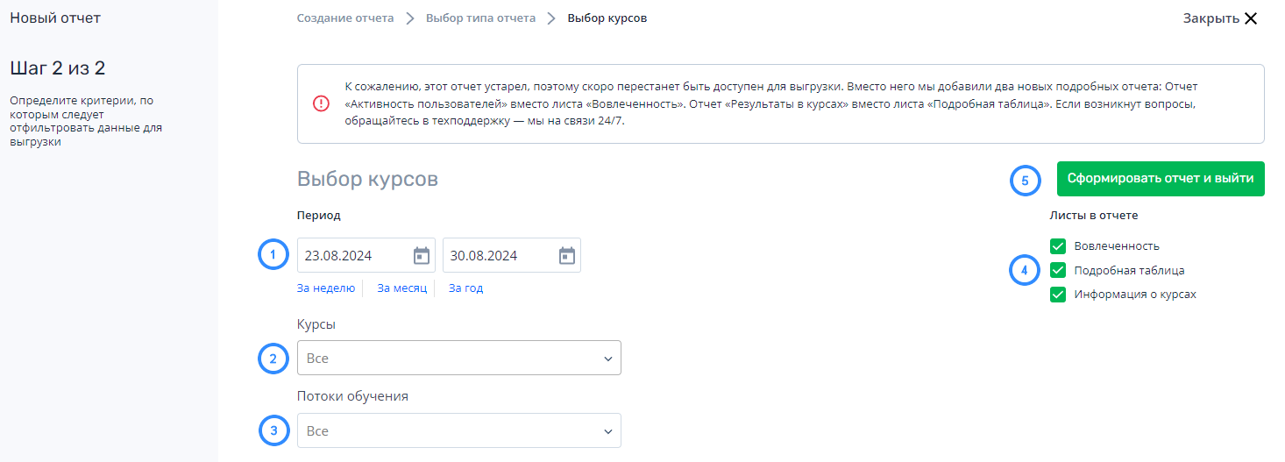The width and height of the screenshot is (1285, 462).
Task: Go to the Создание отчета breadcrumb
Action: (345, 18)
